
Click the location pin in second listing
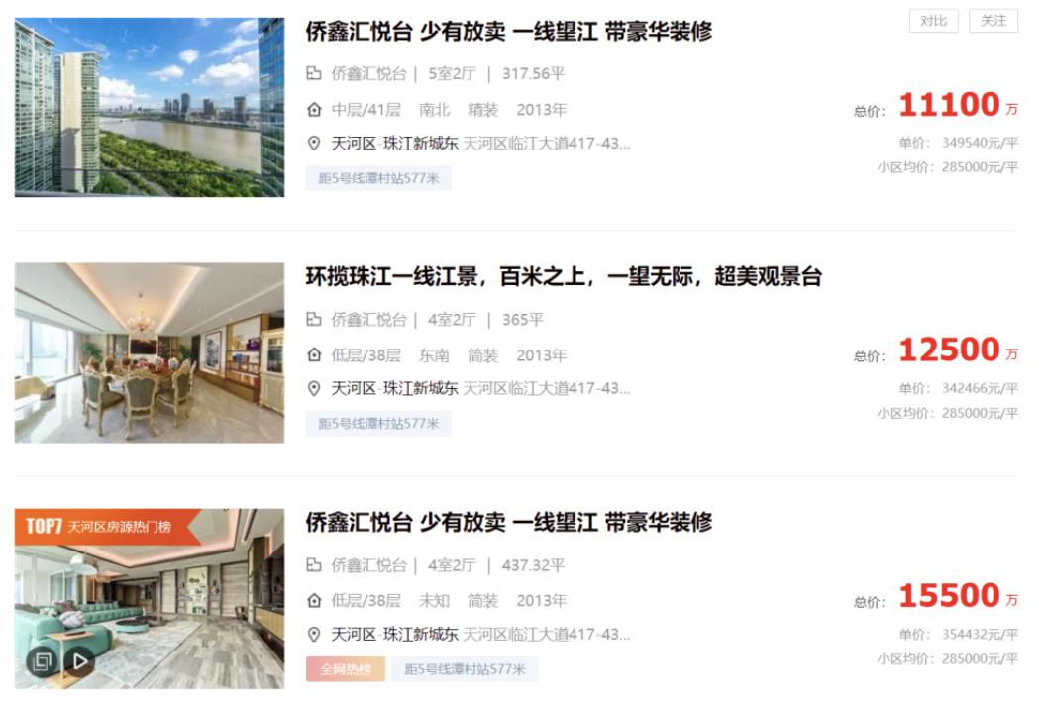pos(314,388)
